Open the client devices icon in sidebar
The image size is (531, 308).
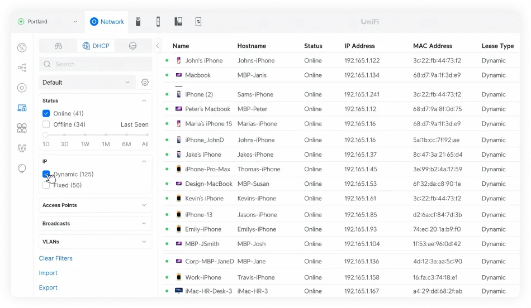tap(22, 108)
